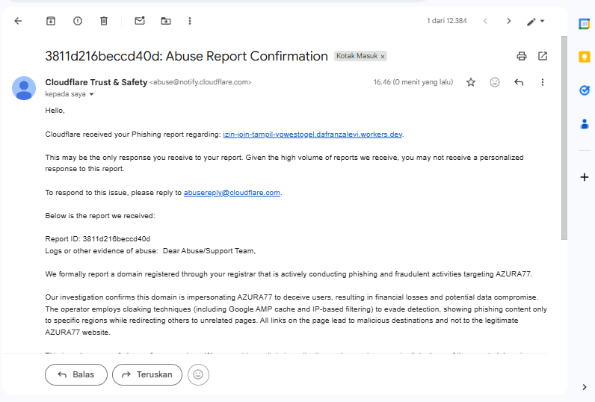Open the toolbar's more options menu
Image resolution: width=595 pixels, height=402 pixels.
click(190, 21)
